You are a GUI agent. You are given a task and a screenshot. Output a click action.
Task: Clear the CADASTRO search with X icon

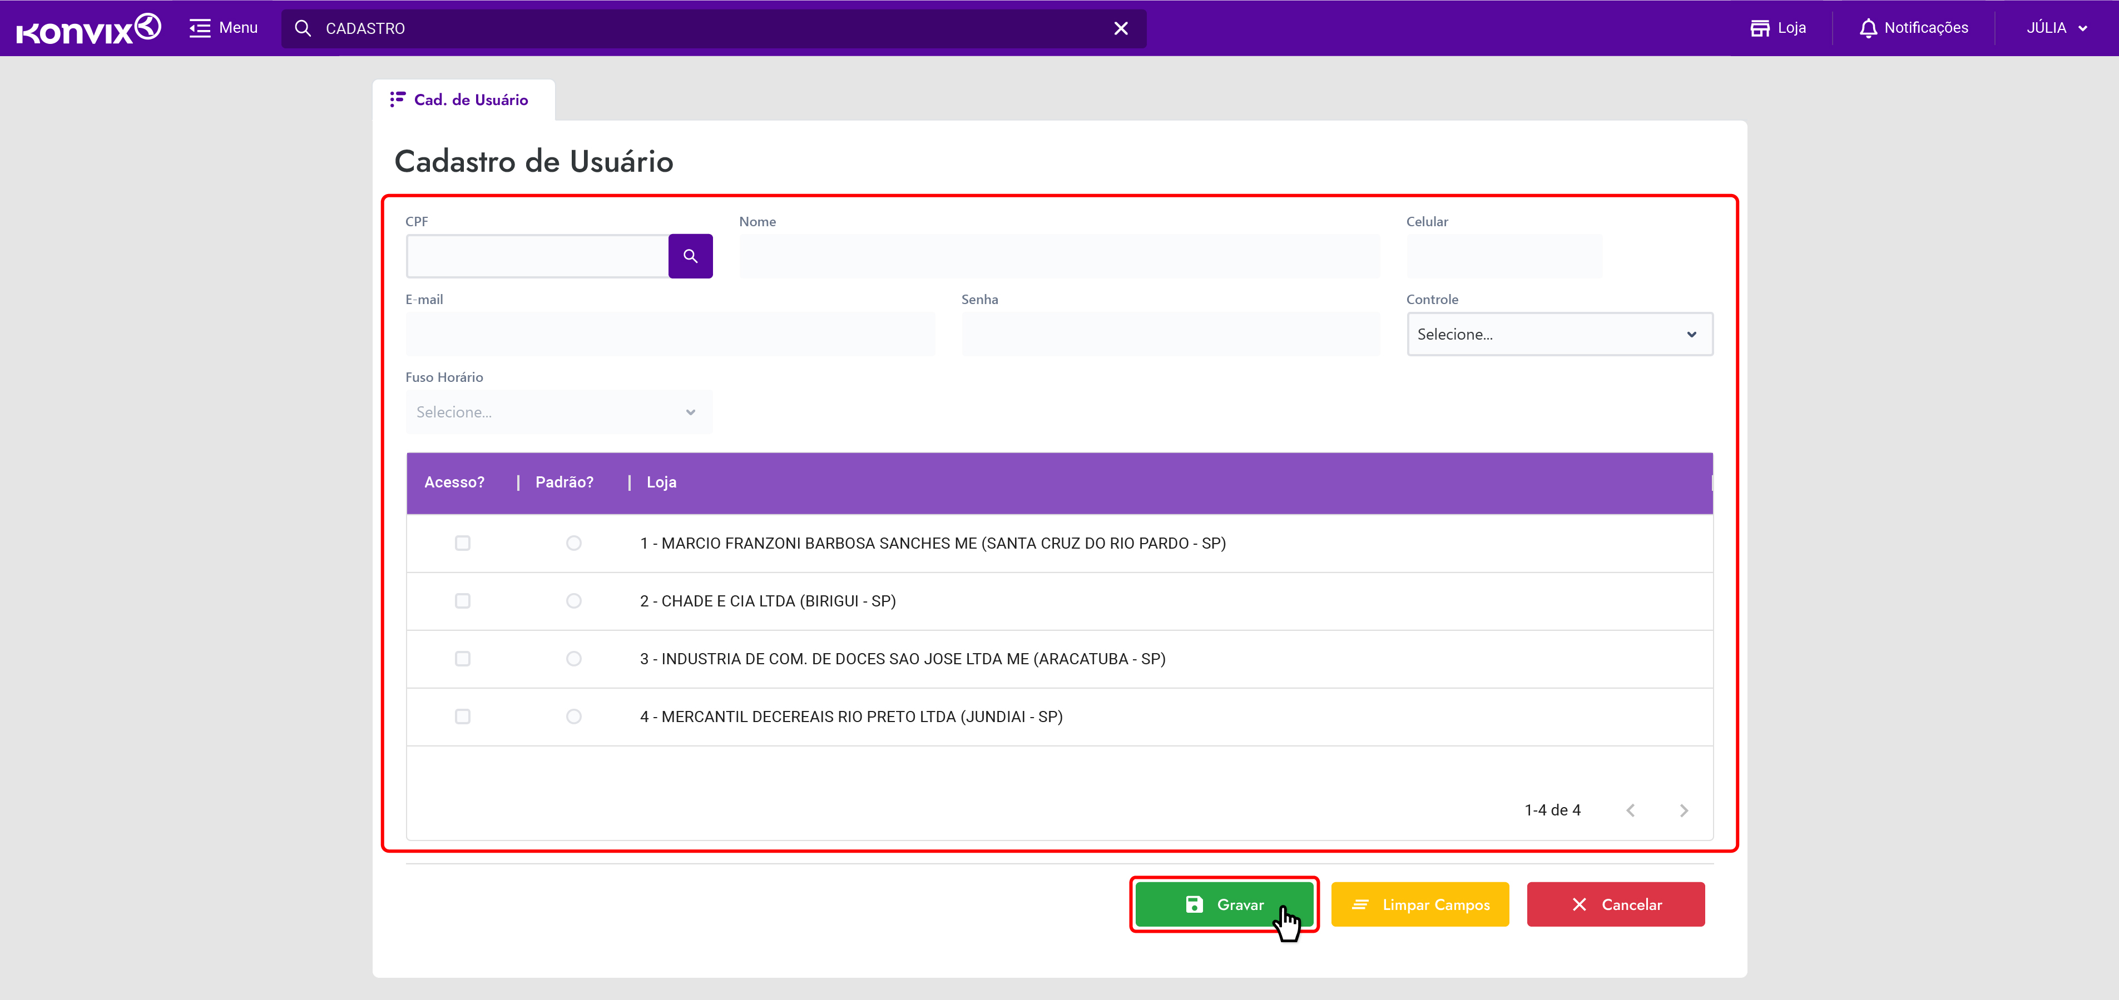point(1120,29)
